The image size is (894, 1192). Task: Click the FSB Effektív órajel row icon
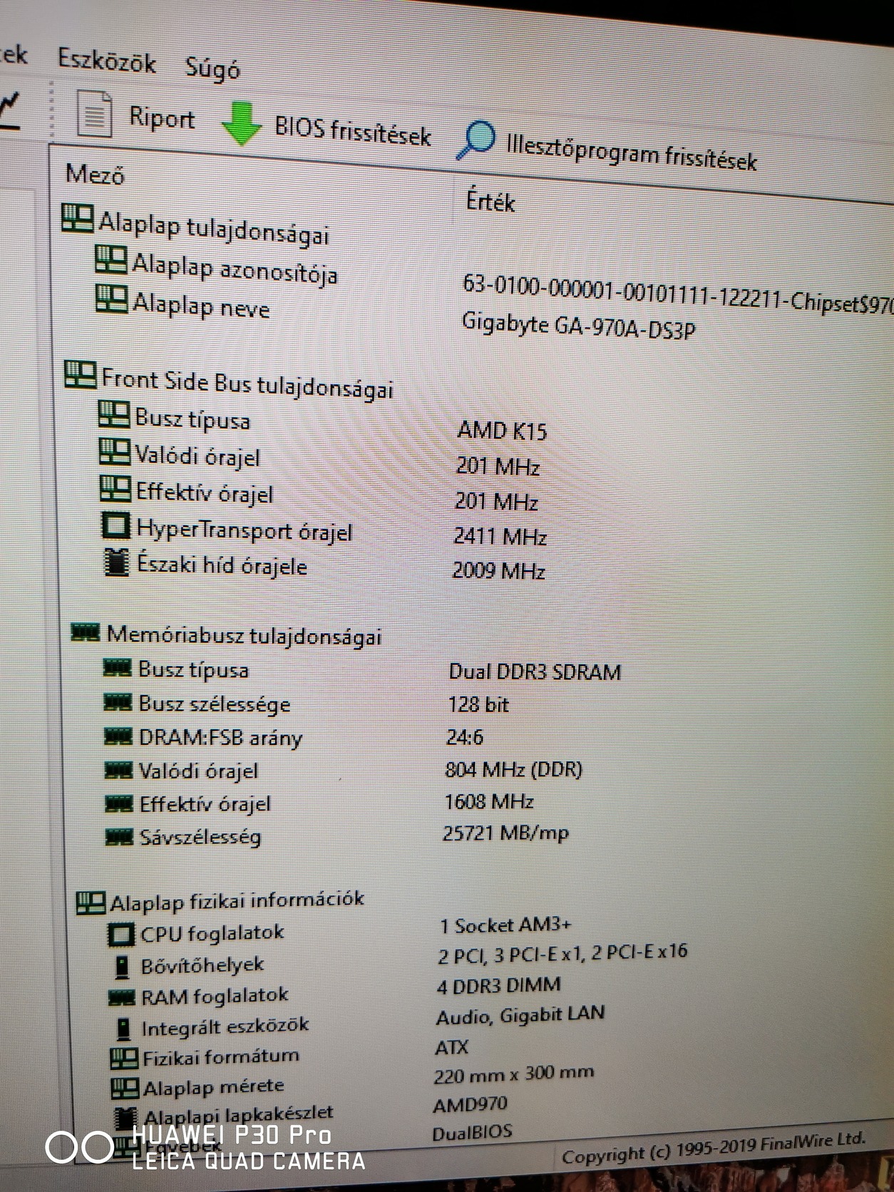[115, 489]
